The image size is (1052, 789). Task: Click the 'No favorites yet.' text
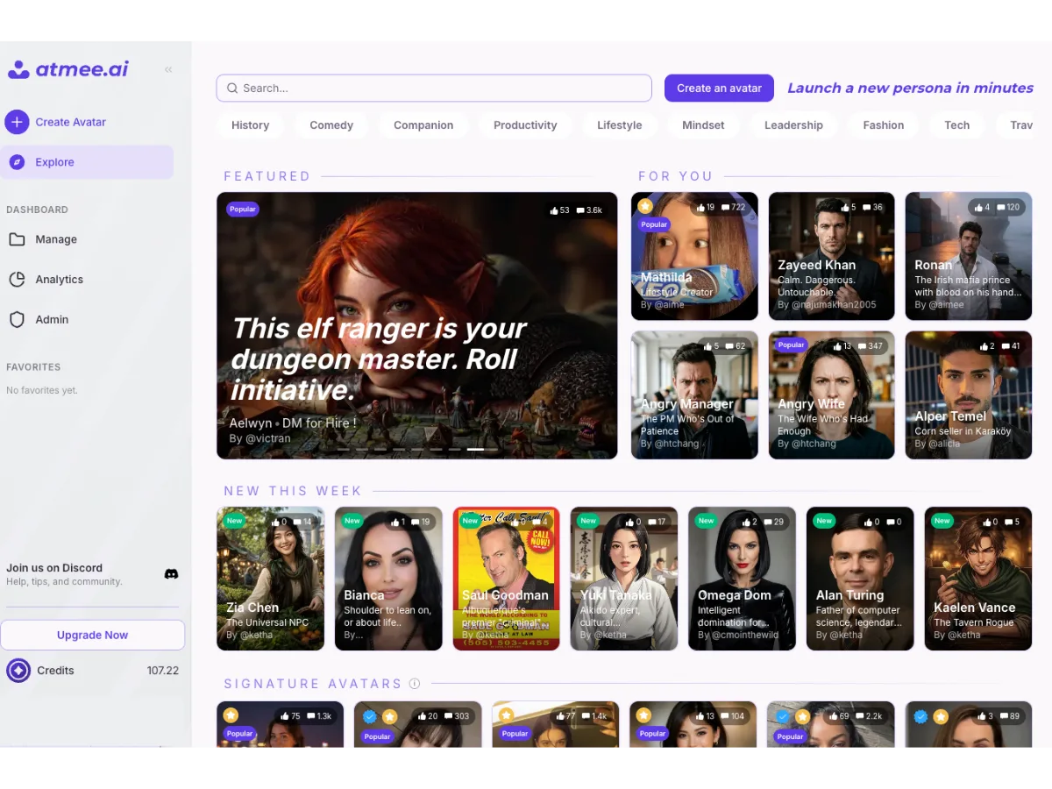pos(42,390)
